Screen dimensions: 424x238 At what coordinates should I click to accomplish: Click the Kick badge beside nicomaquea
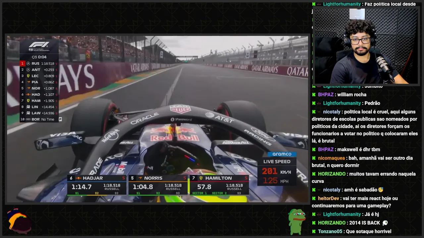pos(314,158)
